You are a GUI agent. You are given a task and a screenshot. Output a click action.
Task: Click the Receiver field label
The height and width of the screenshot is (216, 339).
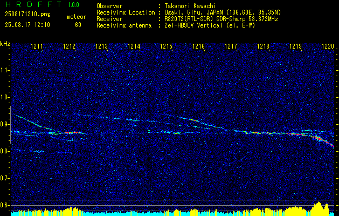[x=109, y=19]
